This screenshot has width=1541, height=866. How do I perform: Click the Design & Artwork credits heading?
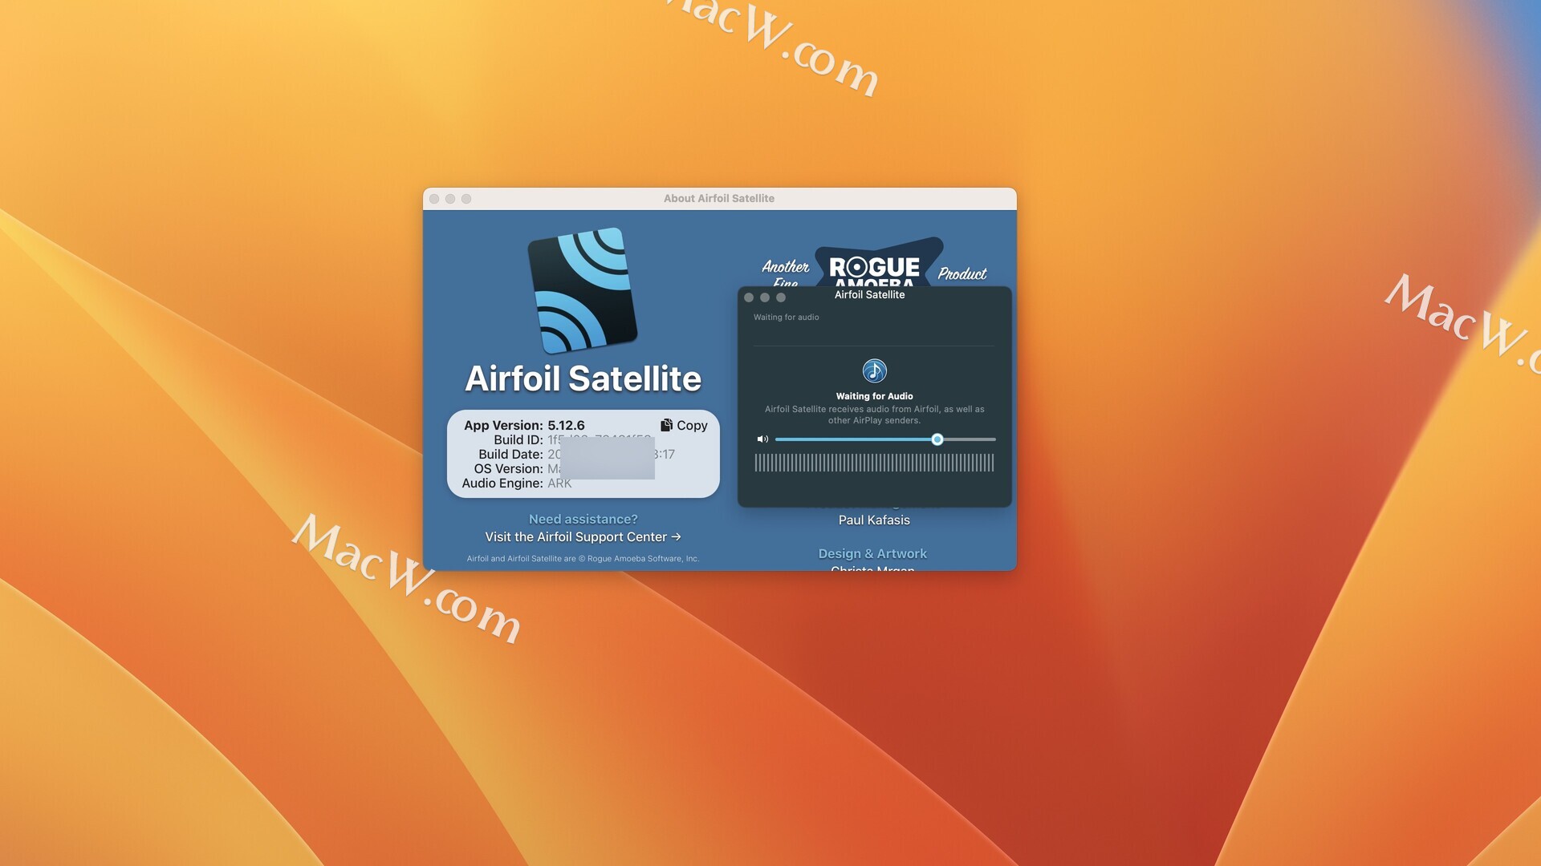tap(872, 553)
